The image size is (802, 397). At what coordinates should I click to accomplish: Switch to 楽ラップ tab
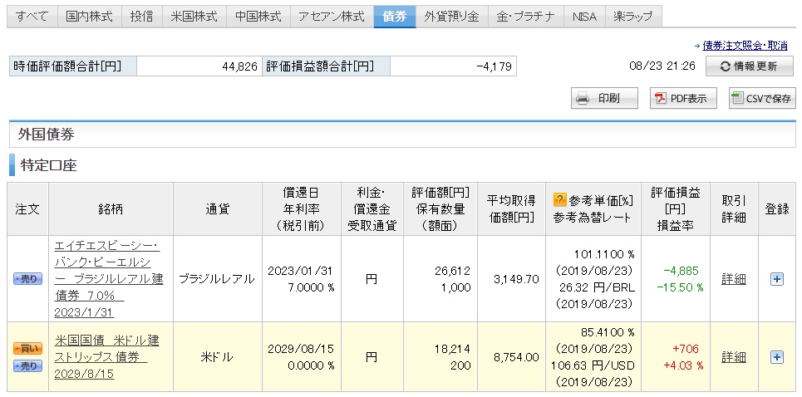pyautogui.click(x=633, y=17)
